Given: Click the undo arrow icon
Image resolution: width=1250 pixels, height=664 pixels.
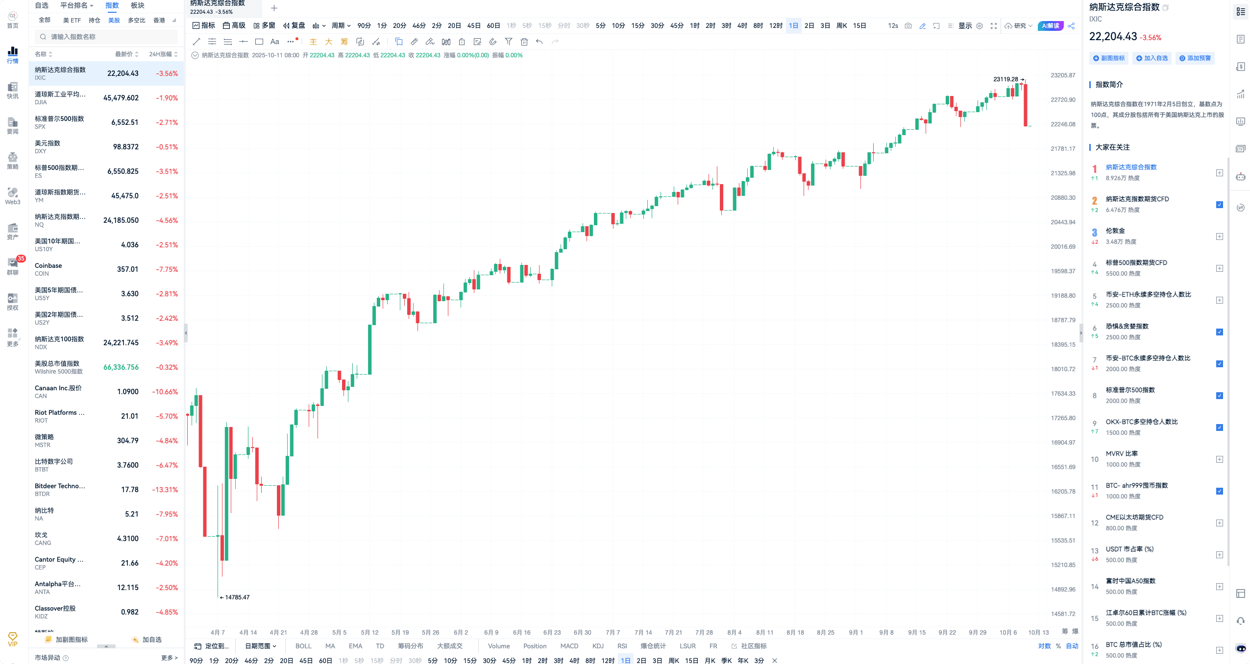Looking at the screenshot, I should coord(539,42).
